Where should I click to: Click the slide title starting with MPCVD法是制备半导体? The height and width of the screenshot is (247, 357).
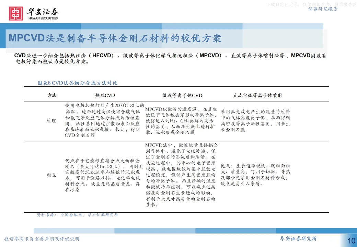coord(115,38)
